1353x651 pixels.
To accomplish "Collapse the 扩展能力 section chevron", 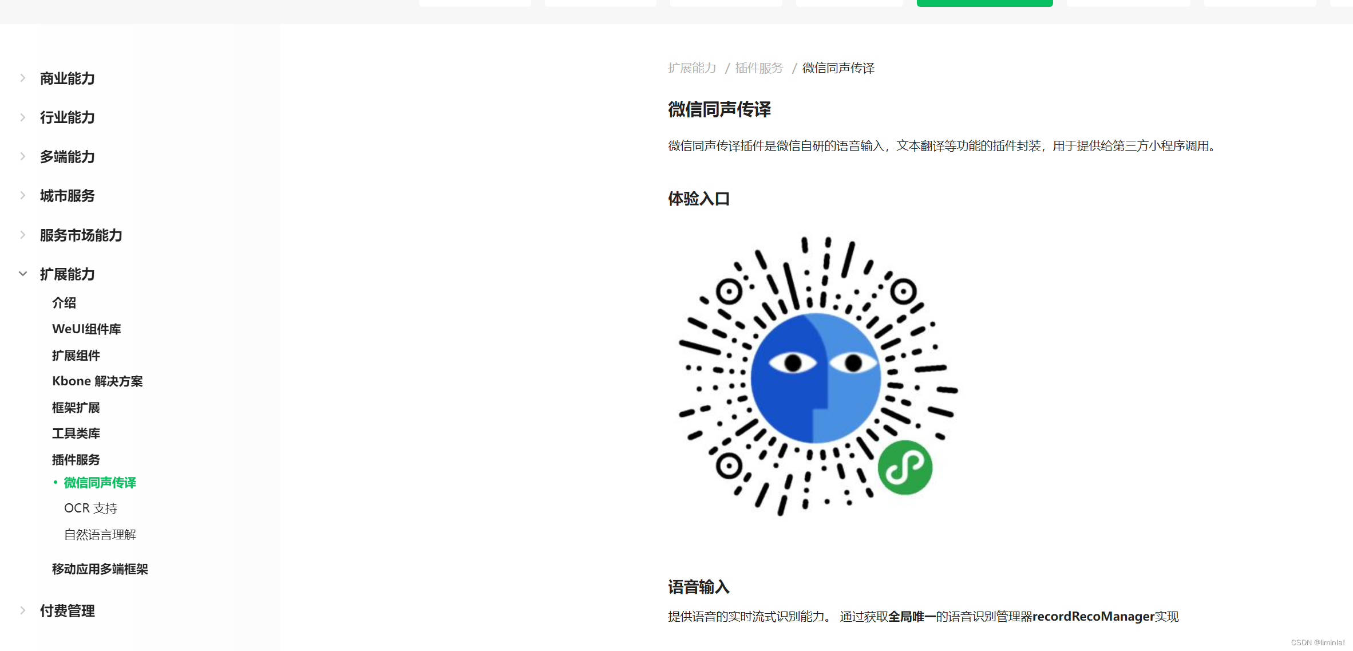I will coord(23,274).
